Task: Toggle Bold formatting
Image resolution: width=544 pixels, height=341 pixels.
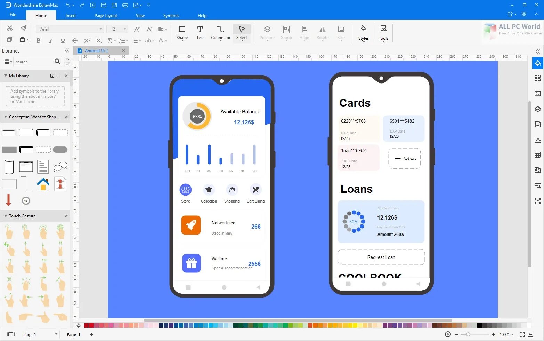Action: coord(38,41)
